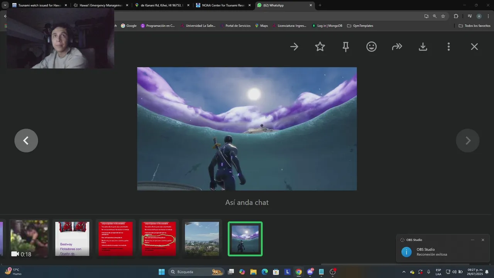Open Task View from the taskbar

point(231,272)
